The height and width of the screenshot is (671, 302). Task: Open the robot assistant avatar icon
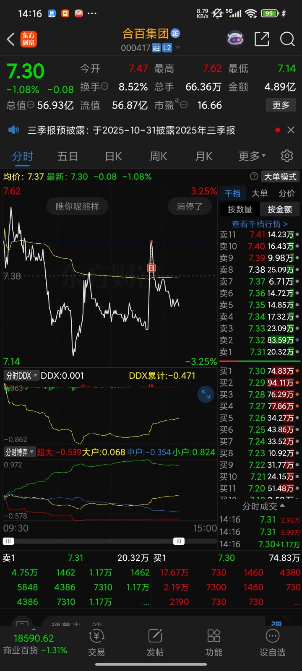[x=235, y=39]
